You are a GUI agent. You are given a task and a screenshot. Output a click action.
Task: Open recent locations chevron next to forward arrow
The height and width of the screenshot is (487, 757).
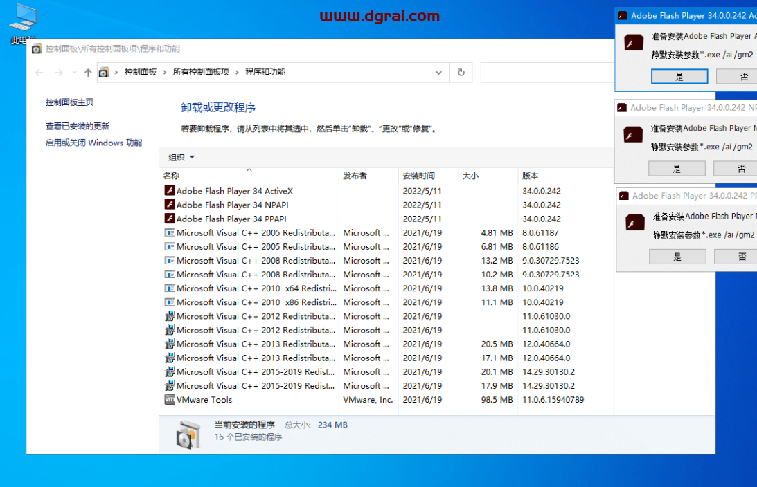74,73
